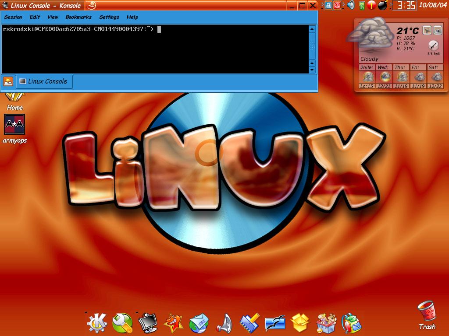Image resolution: width=449 pixels, height=336 pixels.
Task: Open the Settings menu in Konsole
Action: 109,17
